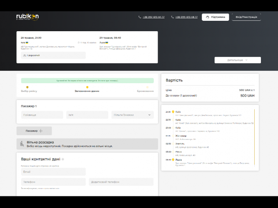Click the green booking notice banner
Screen dimensions: 278x208
click(87, 81)
